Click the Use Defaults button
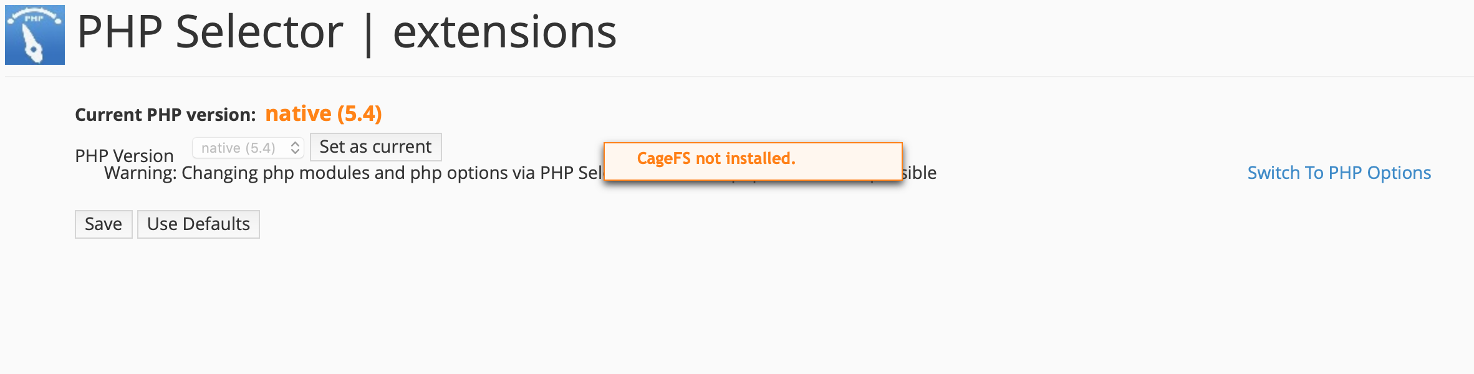 point(198,224)
